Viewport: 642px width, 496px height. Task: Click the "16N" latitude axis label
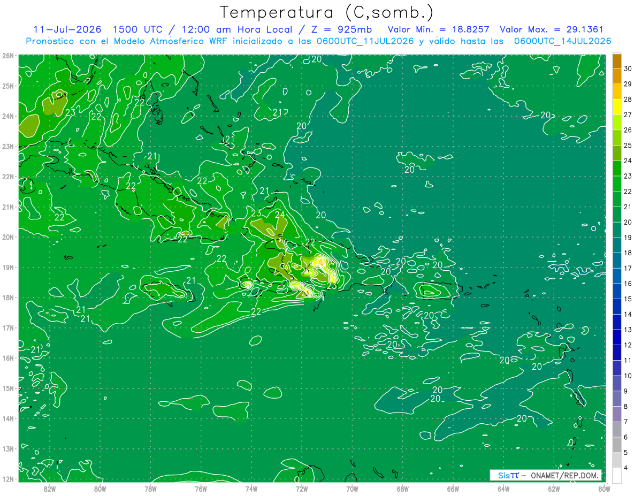click(8, 358)
